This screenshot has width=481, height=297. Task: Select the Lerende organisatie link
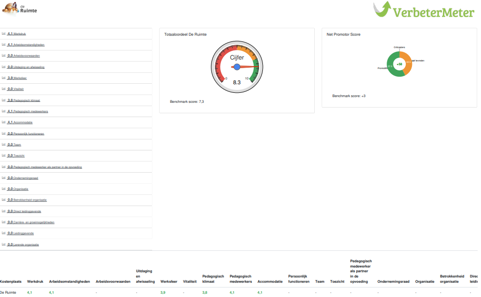point(26,245)
